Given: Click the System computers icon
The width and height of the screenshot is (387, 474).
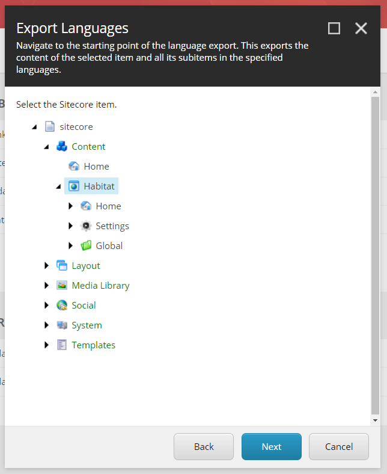Looking at the screenshot, I should pos(62,325).
